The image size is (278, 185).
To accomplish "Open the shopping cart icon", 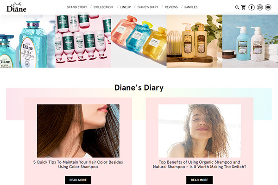I will coord(243,7).
